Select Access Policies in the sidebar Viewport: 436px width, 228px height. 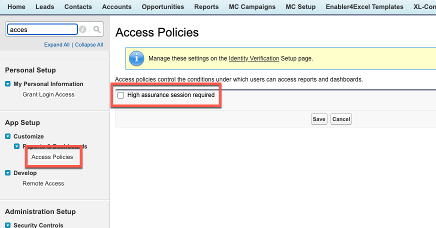tap(52, 157)
